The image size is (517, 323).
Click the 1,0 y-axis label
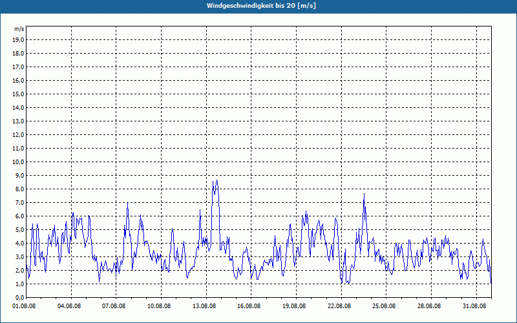(x=19, y=284)
